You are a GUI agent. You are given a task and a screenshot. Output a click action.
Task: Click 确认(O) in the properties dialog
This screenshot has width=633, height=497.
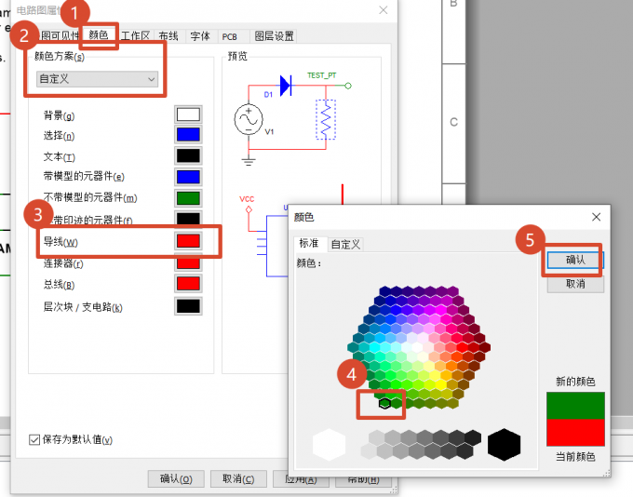[176, 478]
